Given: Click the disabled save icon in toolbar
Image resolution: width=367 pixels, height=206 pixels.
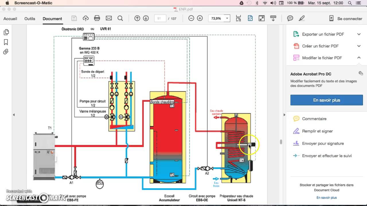Looking at the screenshot, I should [x=74, y=18].
